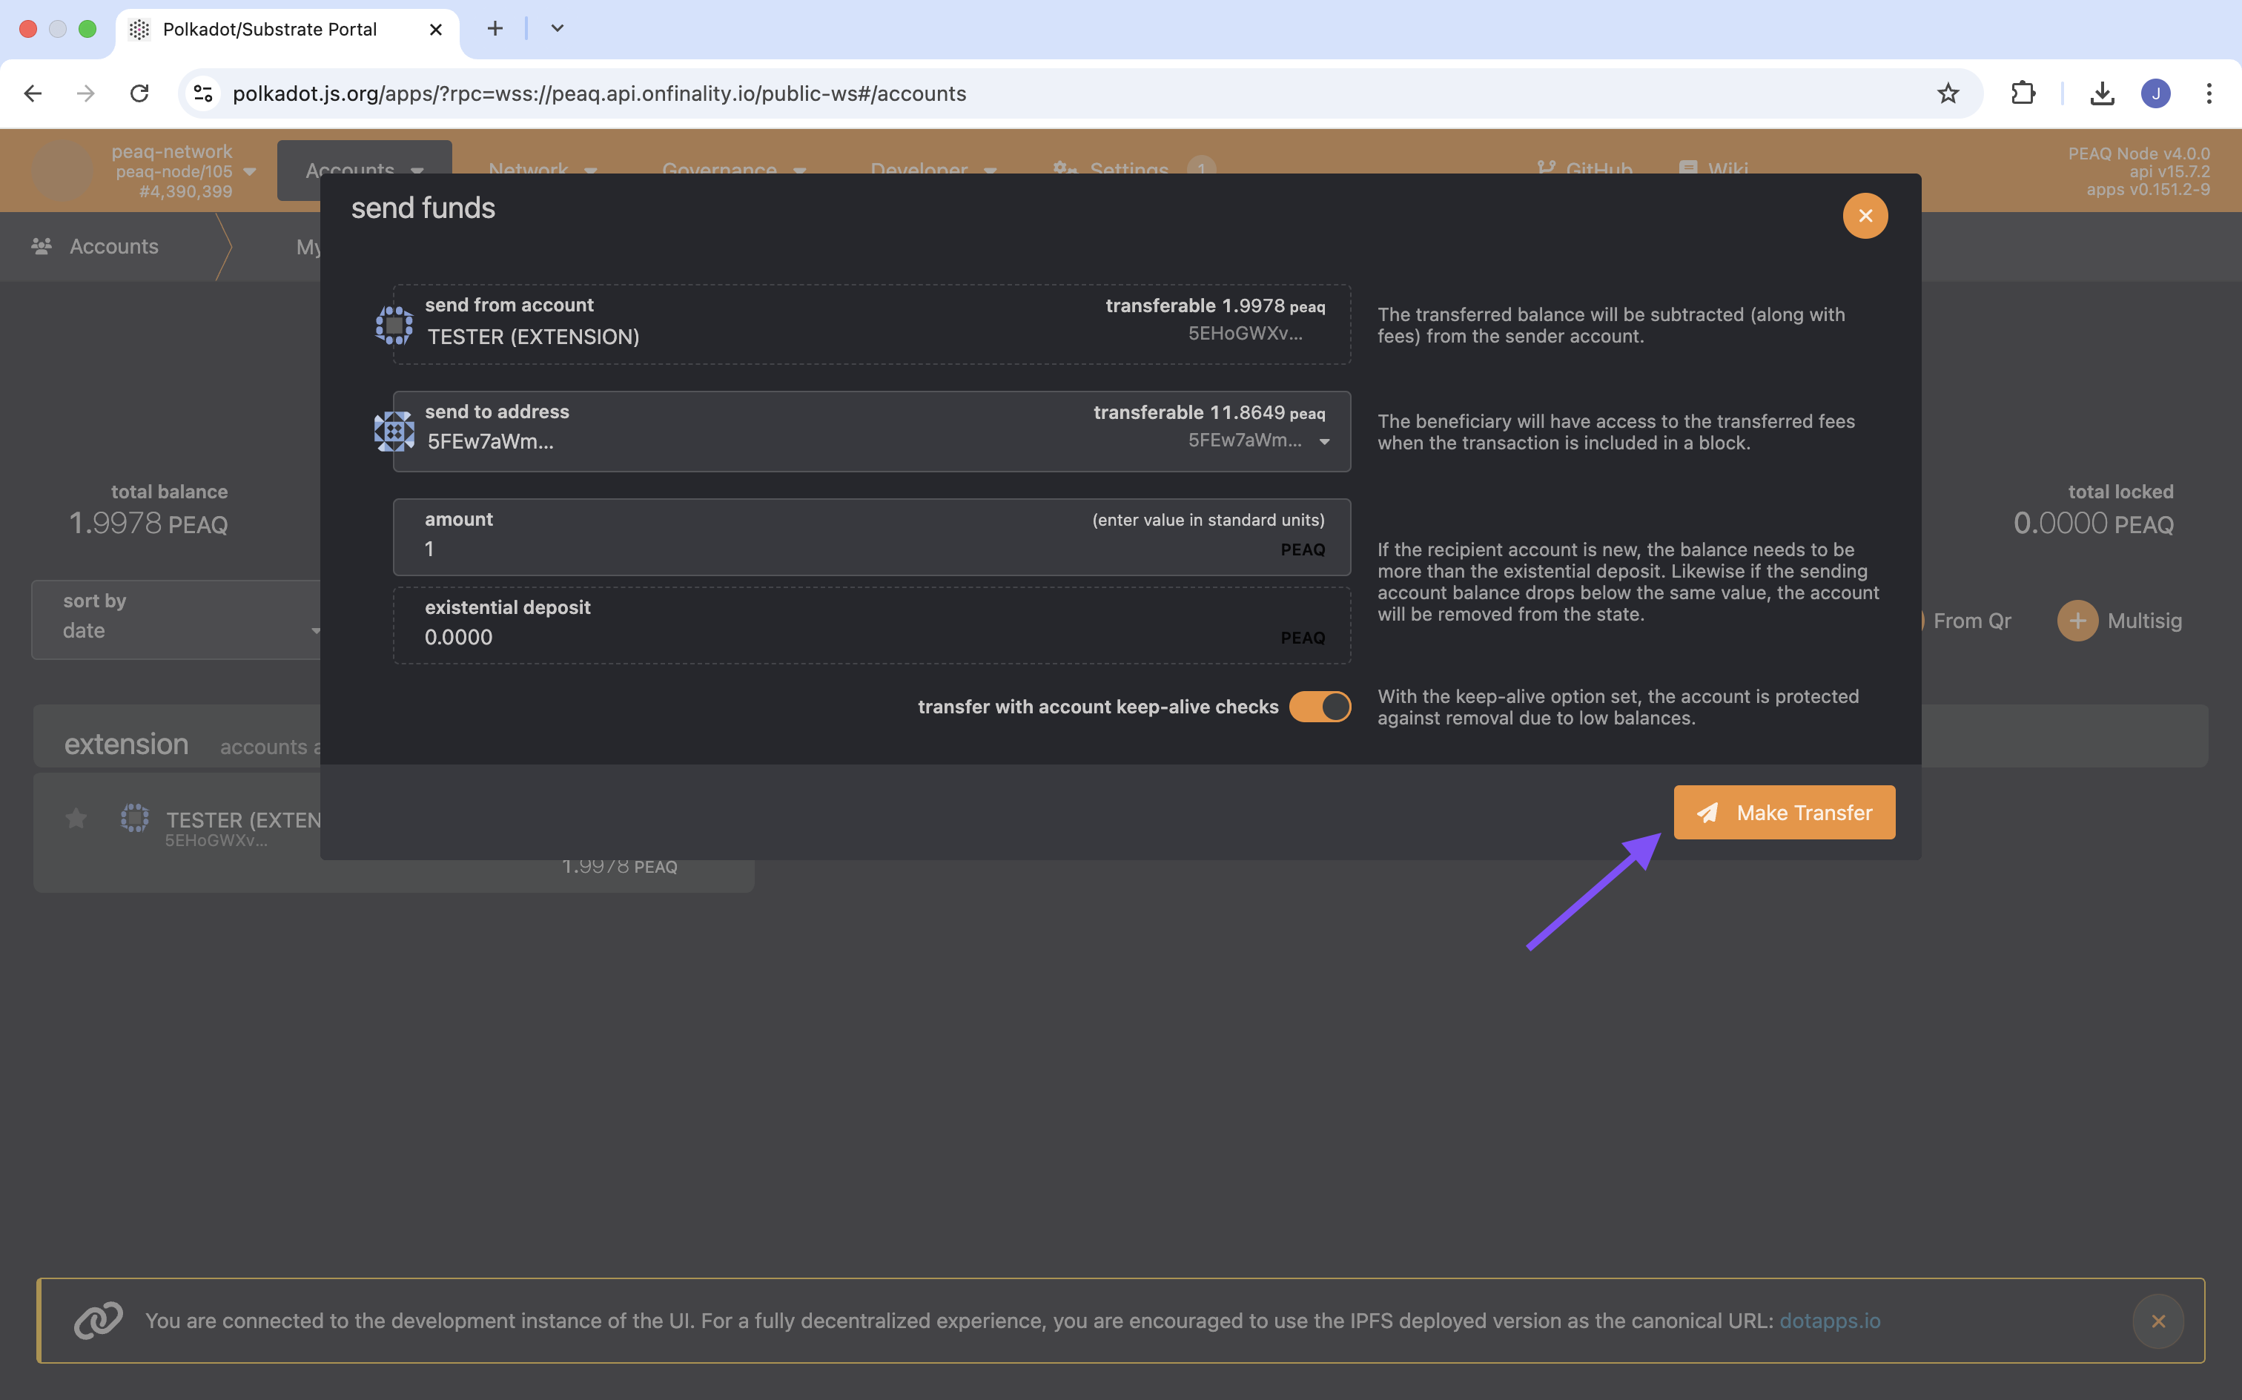The width and height of the screenshot is (2242, 1400).
Task: Open the browser downloads icon
Action: tap(2101, 93)
